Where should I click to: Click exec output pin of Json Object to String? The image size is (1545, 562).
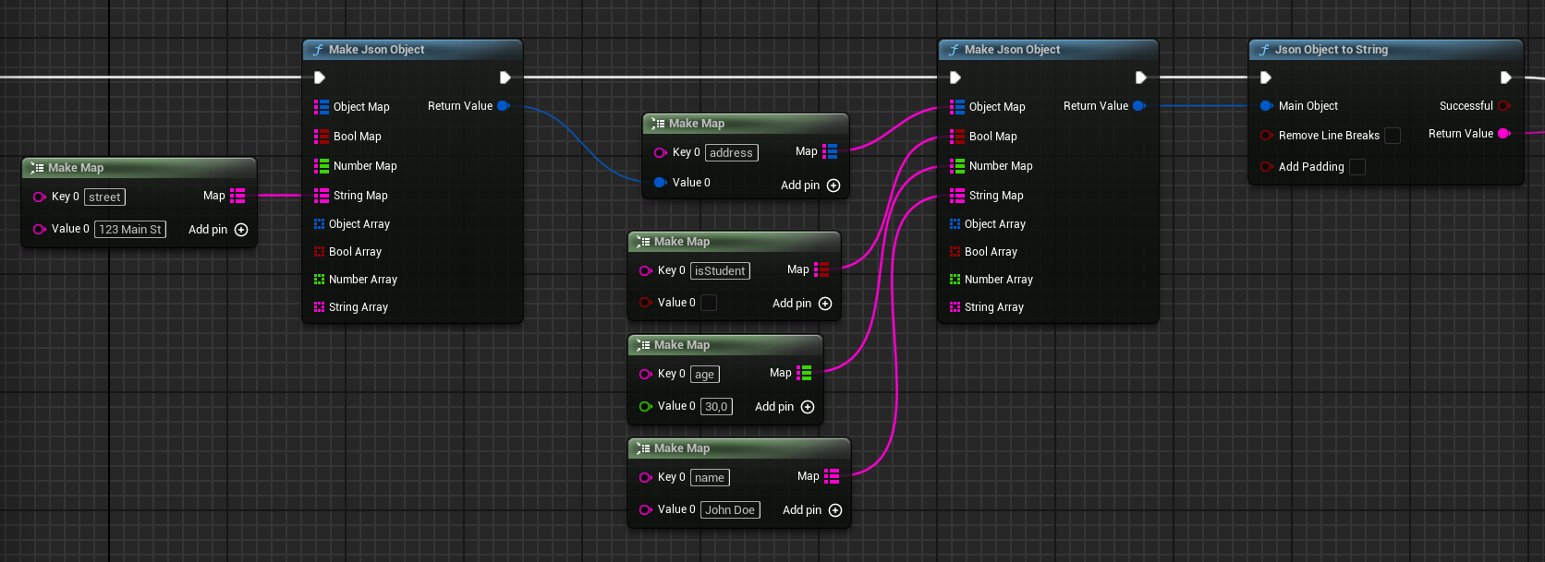1506,78
